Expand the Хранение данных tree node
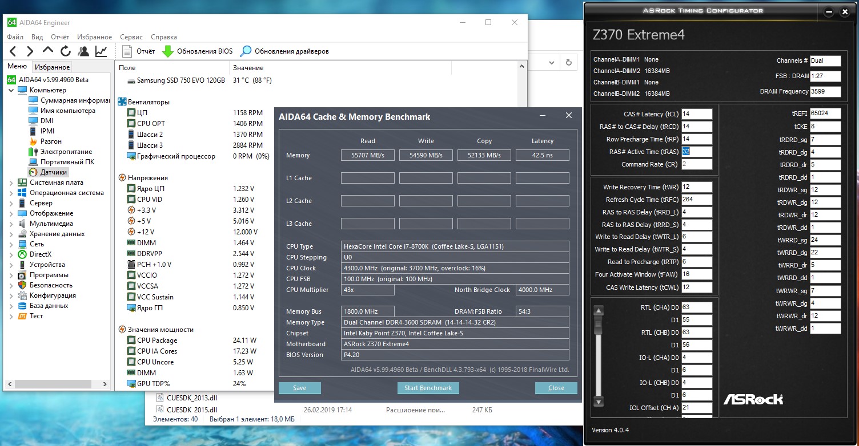859x446 pixels. coord(11,234)
